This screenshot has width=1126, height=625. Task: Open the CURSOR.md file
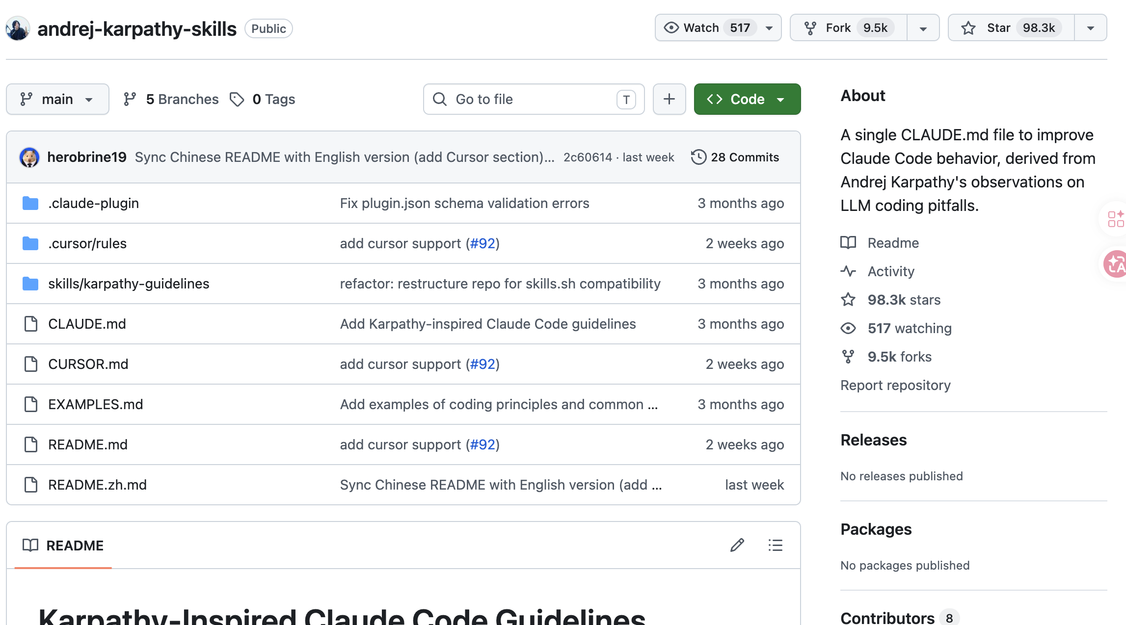coord(88,364)
